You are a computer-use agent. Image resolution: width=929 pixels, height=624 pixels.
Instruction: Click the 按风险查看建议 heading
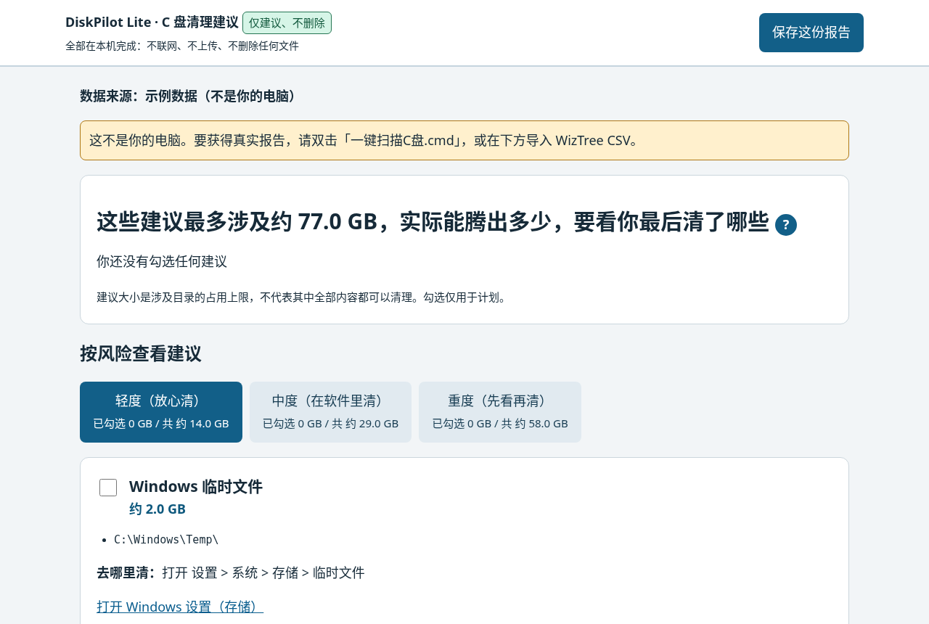point(141,353)
